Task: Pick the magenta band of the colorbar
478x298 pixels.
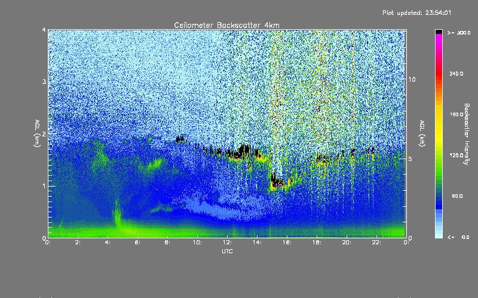Action: (x=439, y=38)
